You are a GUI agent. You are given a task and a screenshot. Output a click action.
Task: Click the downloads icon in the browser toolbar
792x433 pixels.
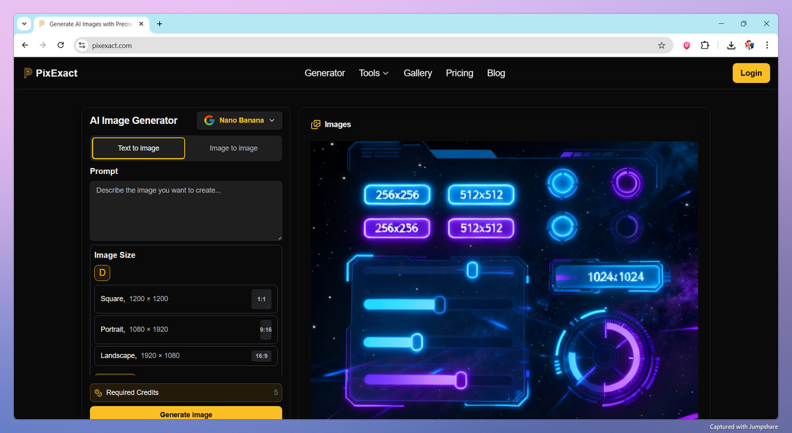click(x=731, y=45)
